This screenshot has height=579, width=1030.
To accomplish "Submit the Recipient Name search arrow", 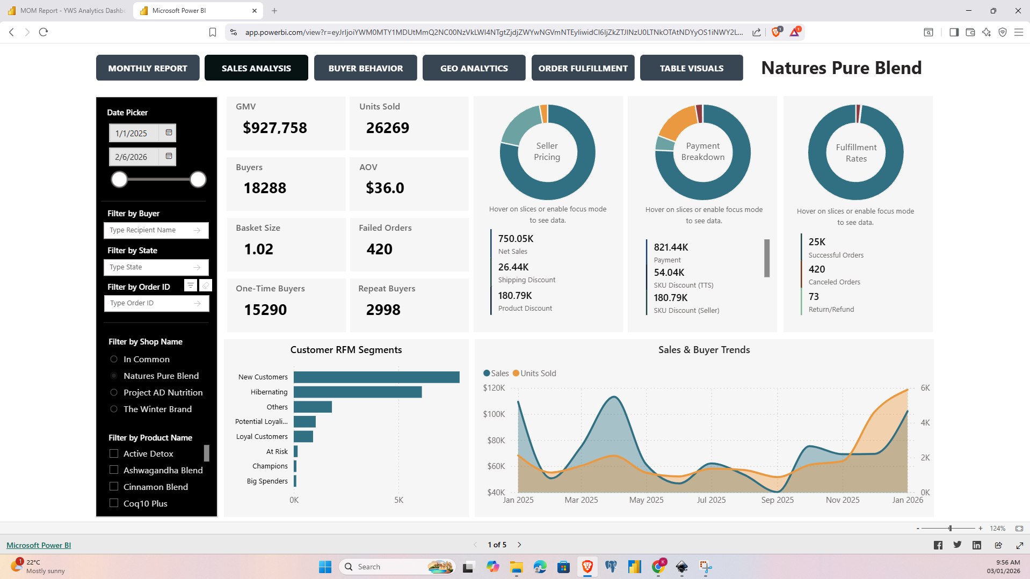I will [197, 230].
